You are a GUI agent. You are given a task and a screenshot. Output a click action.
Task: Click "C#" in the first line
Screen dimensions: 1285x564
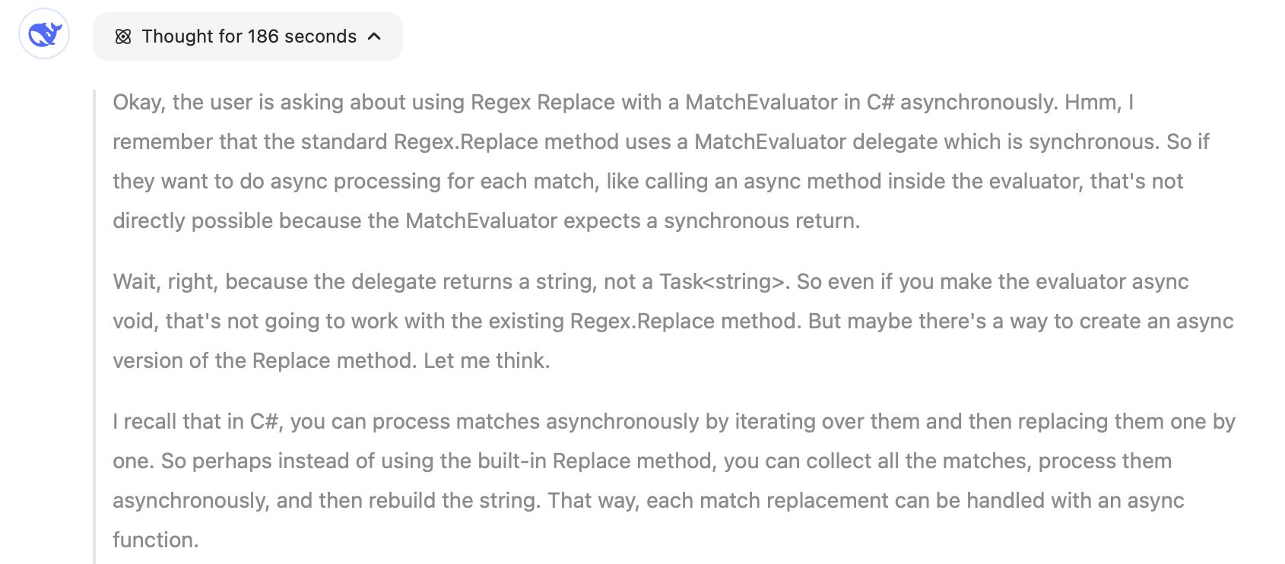coord(880,102)
